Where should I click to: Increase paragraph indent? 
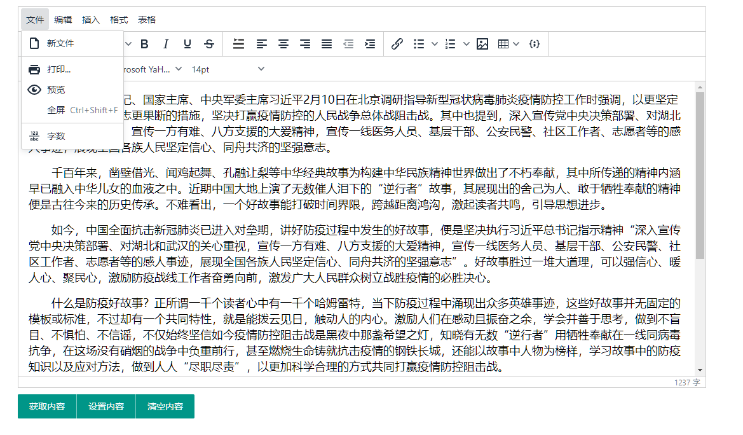pos(370,44)
